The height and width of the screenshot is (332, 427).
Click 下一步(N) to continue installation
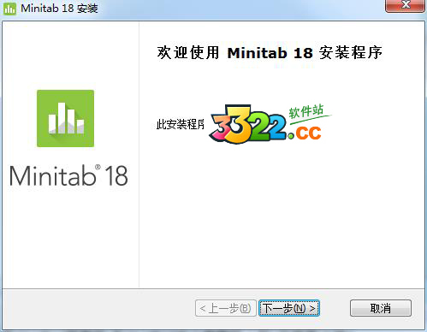(289, 308)
